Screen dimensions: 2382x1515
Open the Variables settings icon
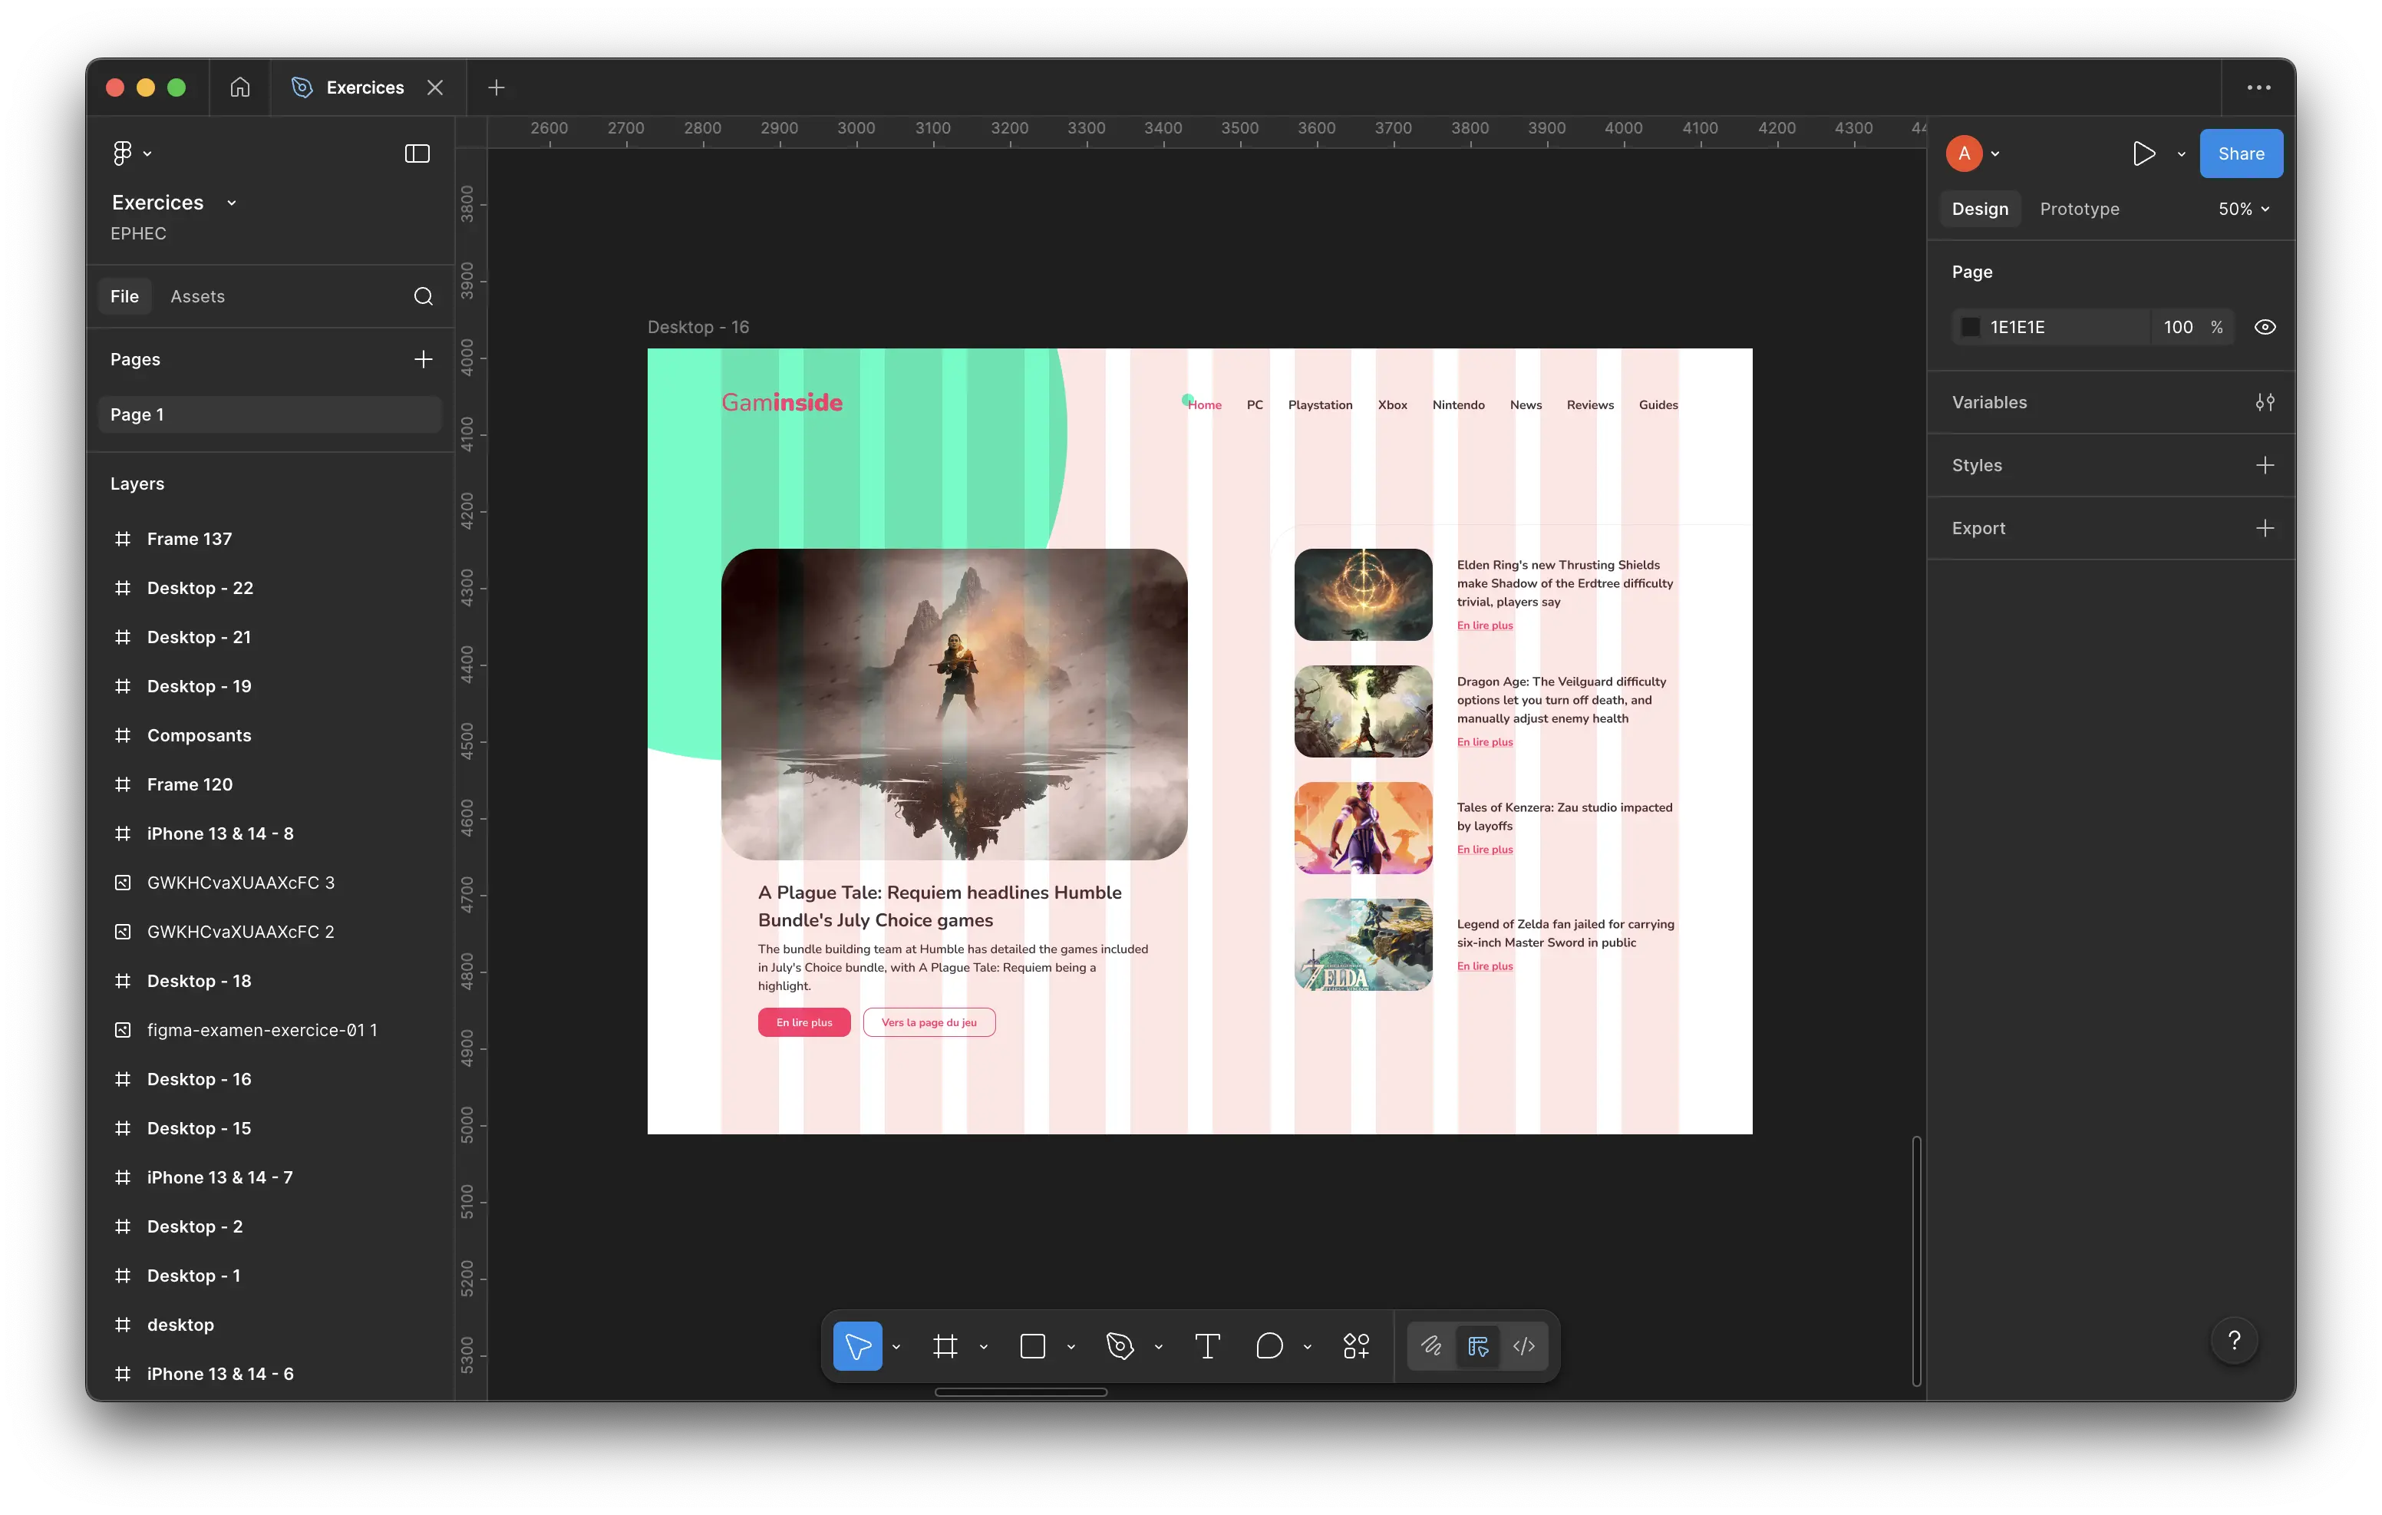2265,403
